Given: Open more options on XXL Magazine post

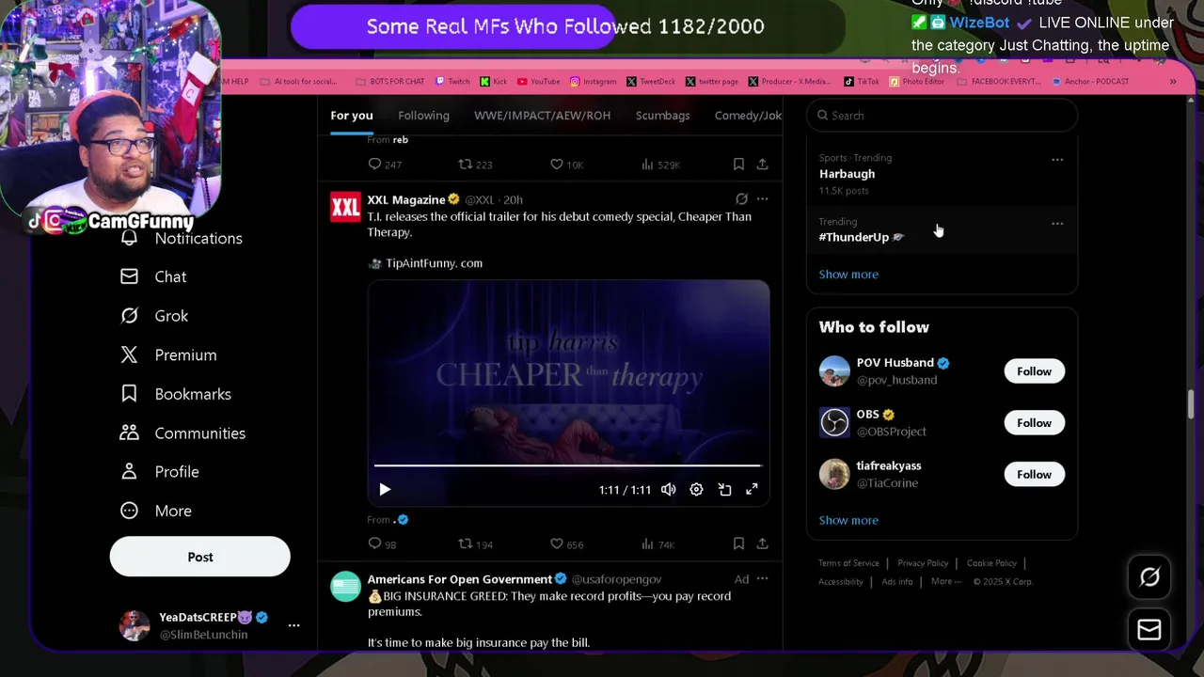Looking at the screenshot, I should coord(762,199).
